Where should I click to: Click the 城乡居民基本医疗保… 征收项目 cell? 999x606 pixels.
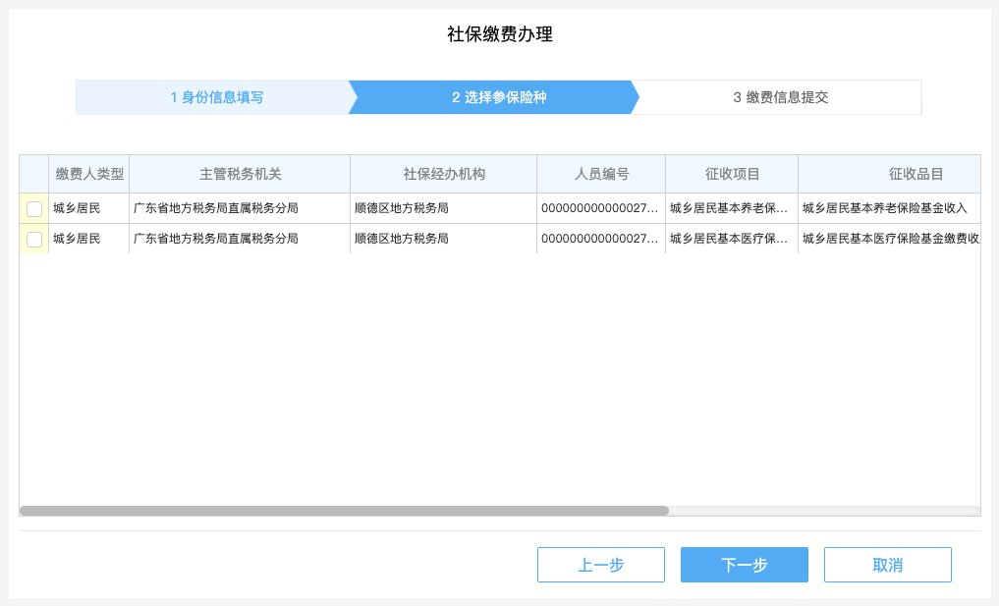point(732,239)
